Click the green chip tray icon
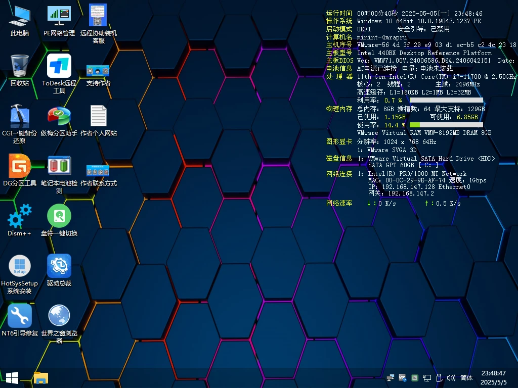Image resolution: width=518 pixels, height=388 pixels. pos(415,378)
